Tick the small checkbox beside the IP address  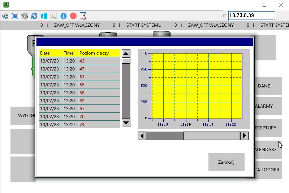point(224,16)
